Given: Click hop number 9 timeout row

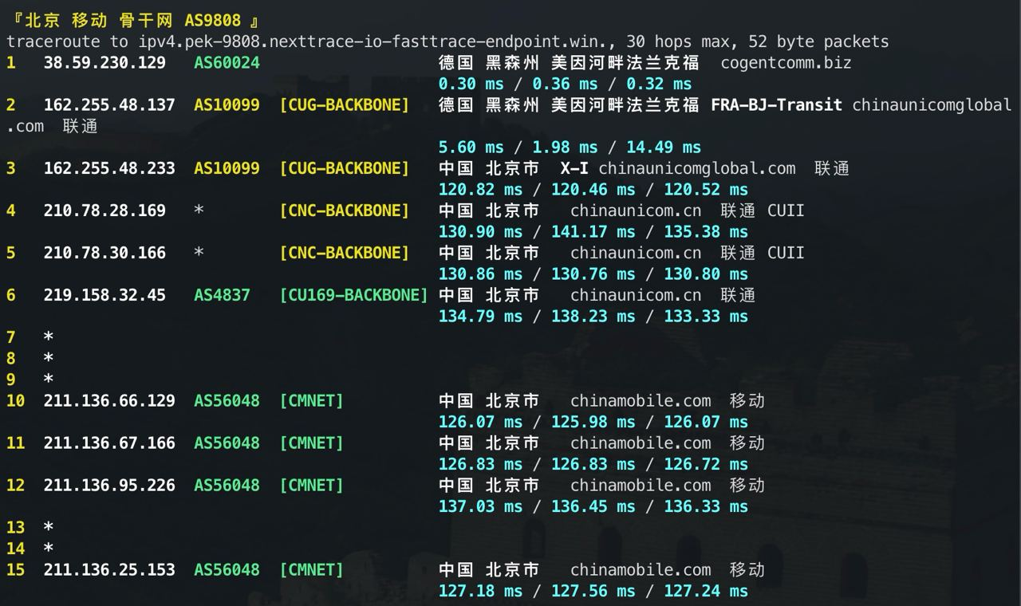Looking at the screenshot, I should coord(30,380).
